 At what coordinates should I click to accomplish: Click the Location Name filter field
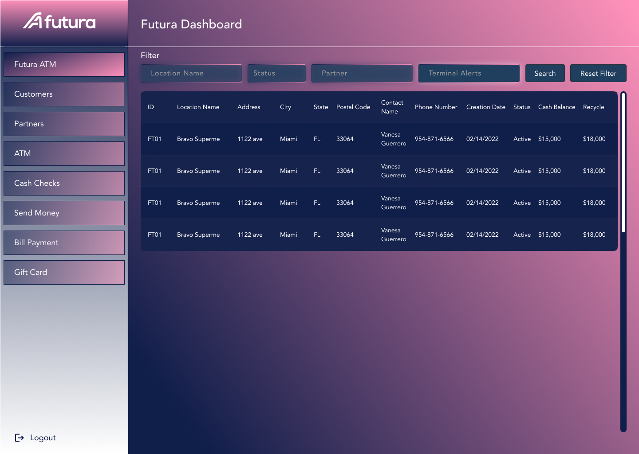click(x=191, y=73)
